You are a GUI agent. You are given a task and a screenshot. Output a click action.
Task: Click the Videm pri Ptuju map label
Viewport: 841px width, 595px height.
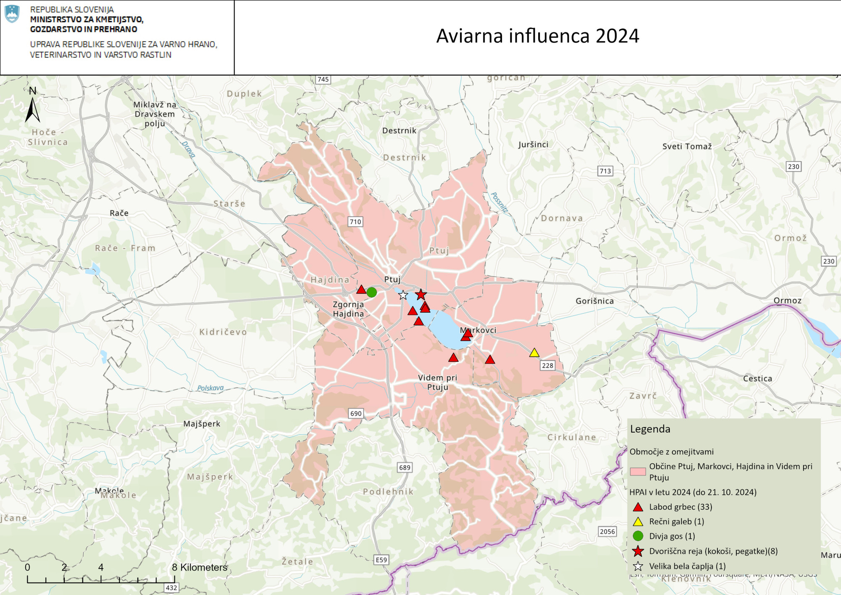pyautogui.click(x=437, y=382)
